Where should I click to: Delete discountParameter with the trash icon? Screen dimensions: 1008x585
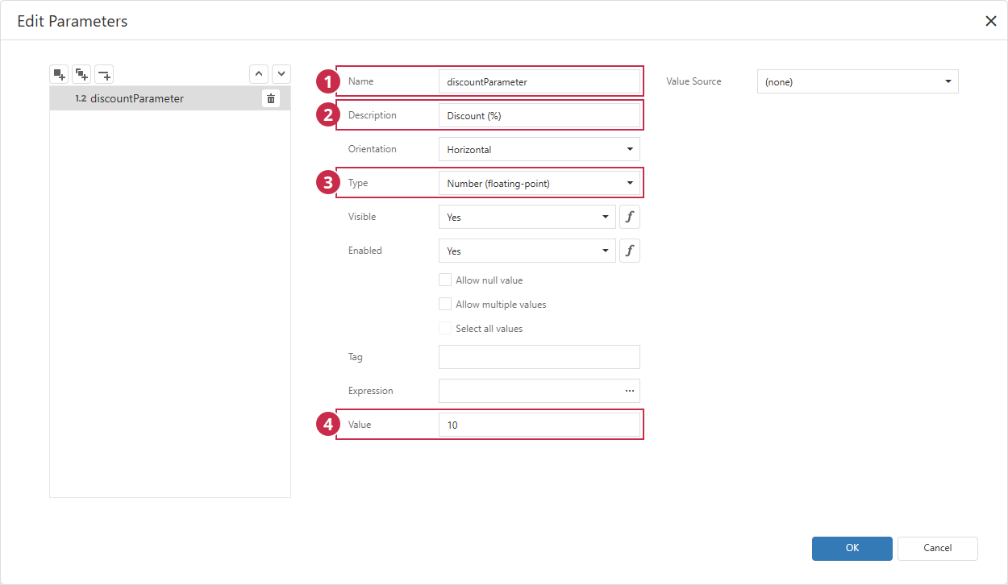pos(271,98)
